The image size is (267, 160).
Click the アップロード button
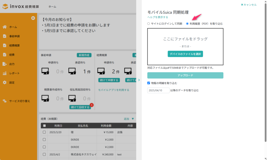(185, 75)
